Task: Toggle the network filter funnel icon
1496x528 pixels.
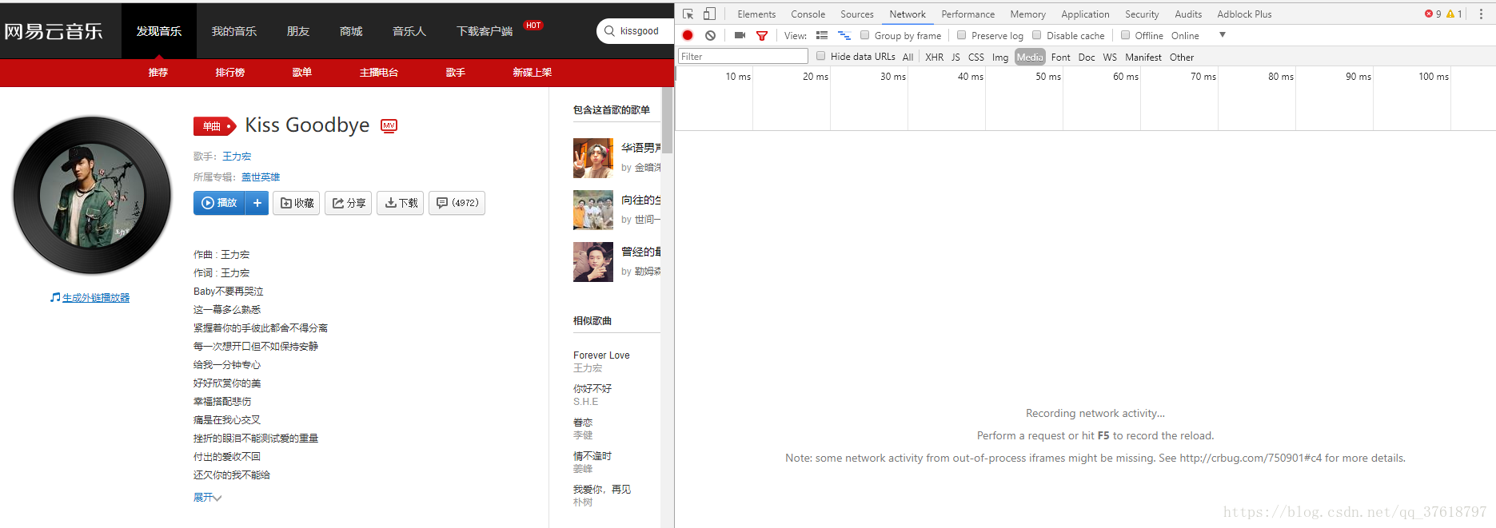Action: (x=762, y=35)
